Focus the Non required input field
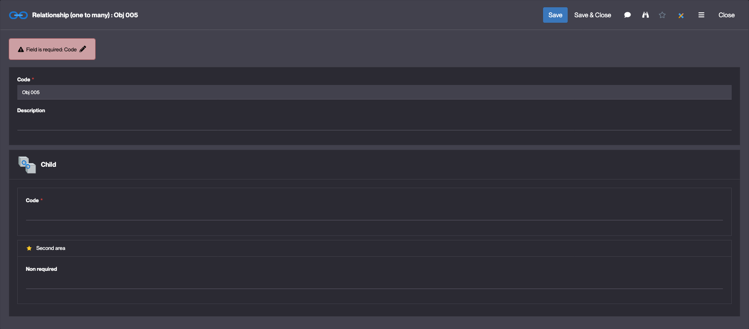The width and height of the screenshot is (749, 329). tap(374, 282)
